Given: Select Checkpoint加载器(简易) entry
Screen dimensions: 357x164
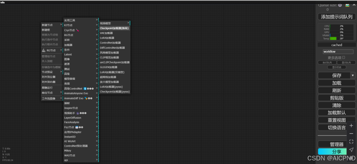Looking at the screenshot, I should (115, 28).
